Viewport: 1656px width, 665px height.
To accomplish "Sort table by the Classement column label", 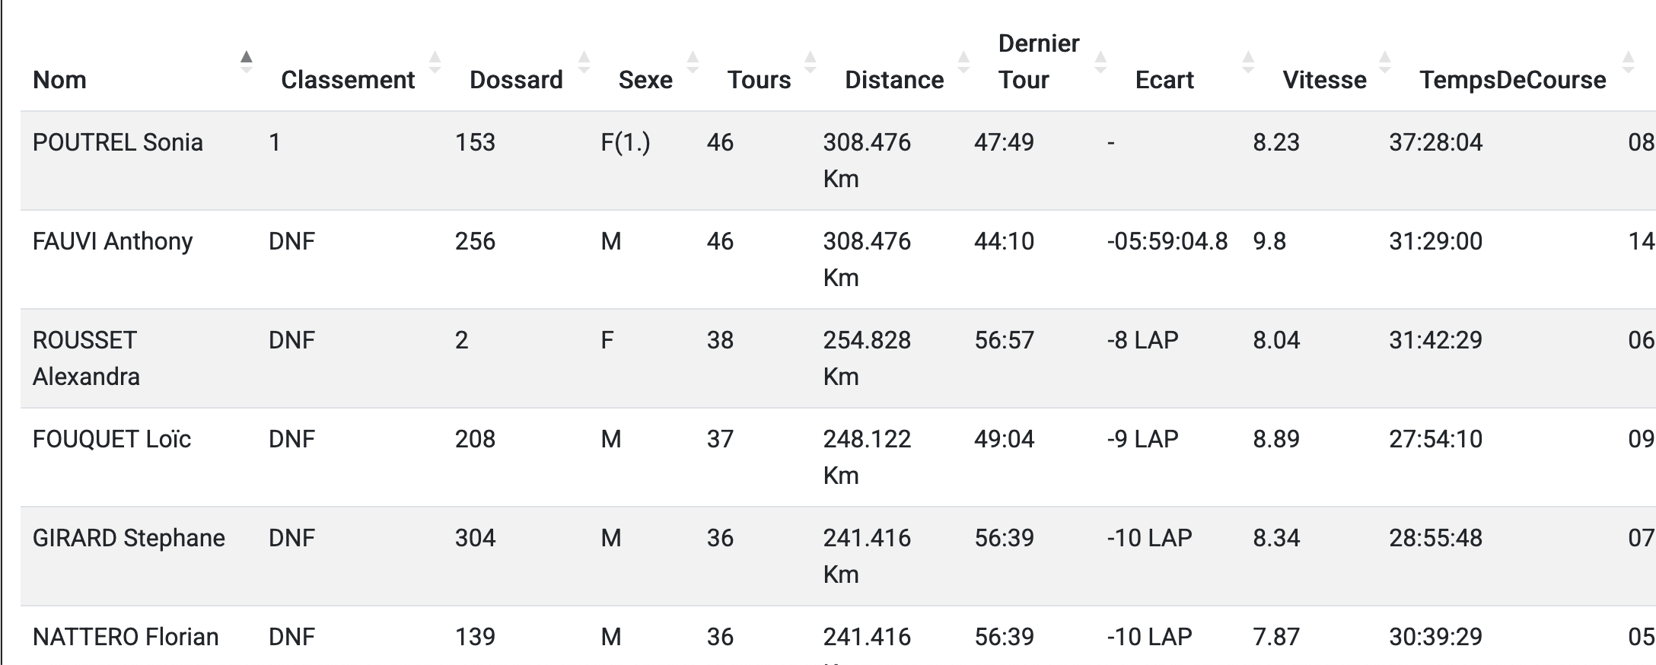I will [348, 80].
